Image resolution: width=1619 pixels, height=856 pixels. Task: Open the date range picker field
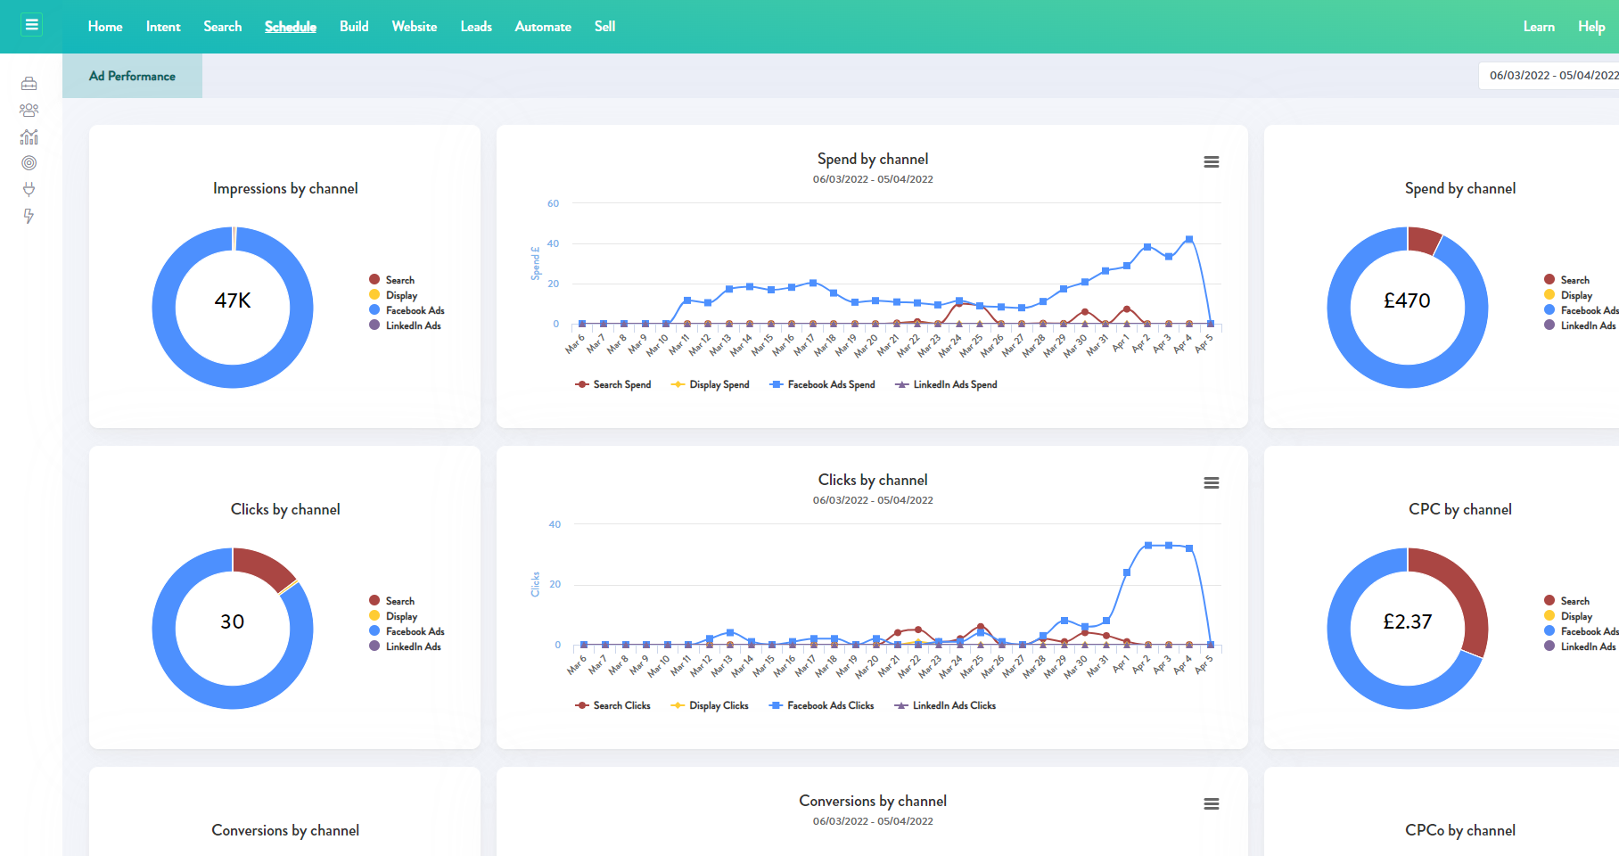(x=1549, y=76)
